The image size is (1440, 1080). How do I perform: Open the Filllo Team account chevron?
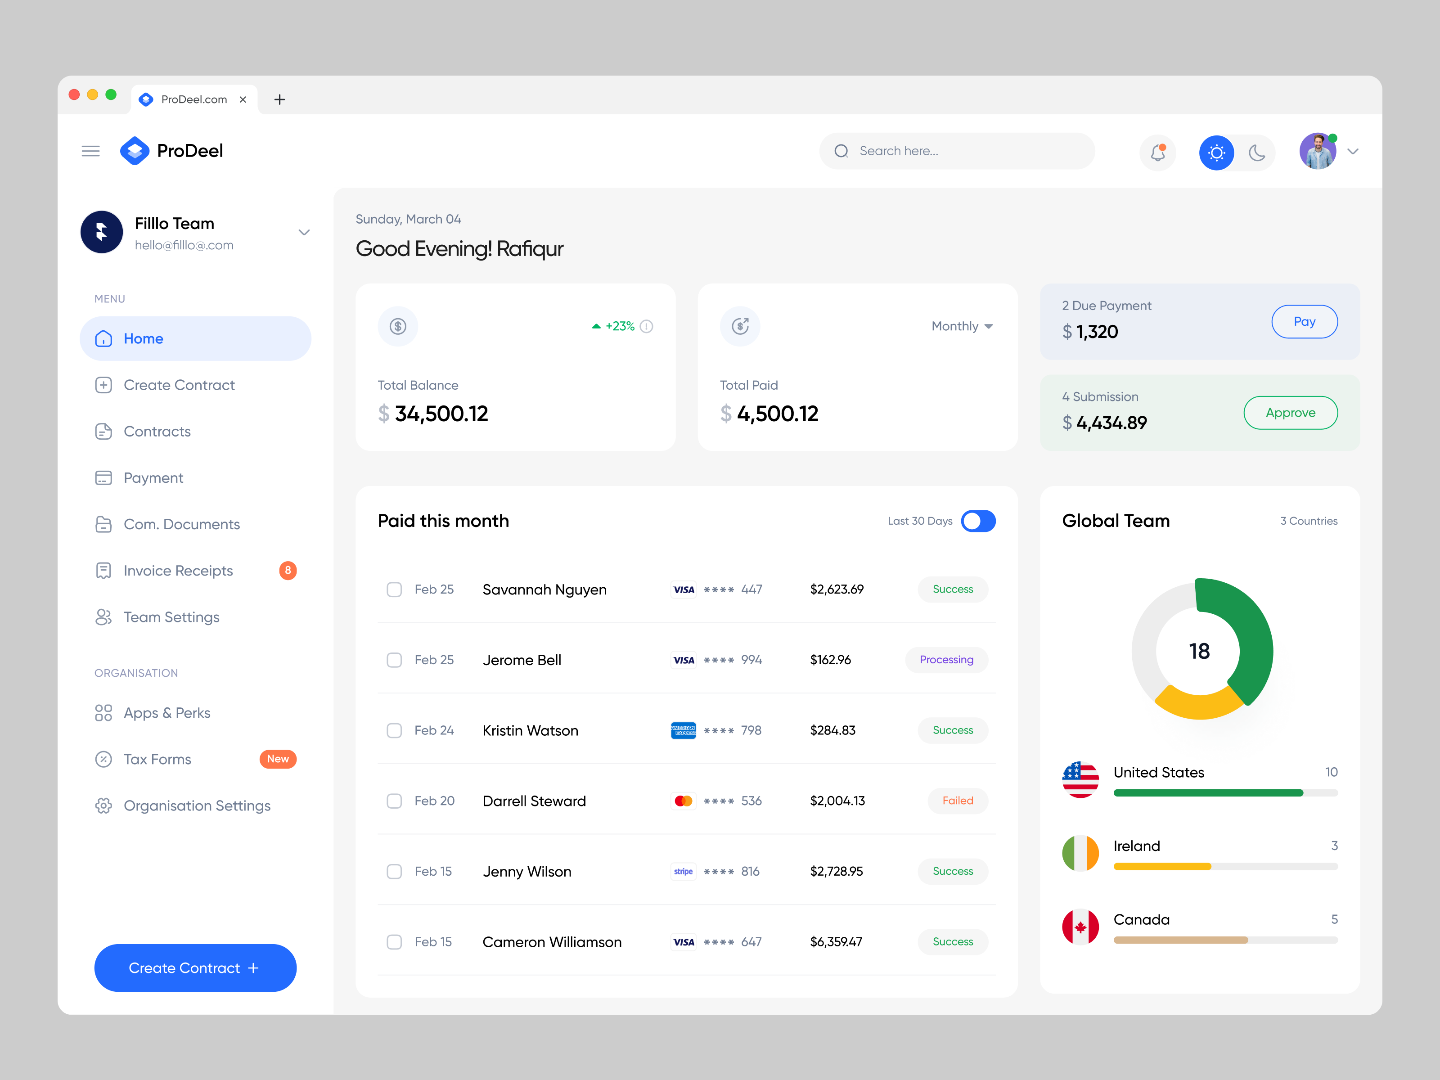[303, 232]
